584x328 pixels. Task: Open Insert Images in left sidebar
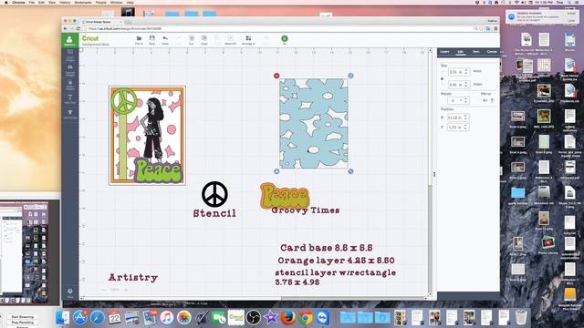click(x=70, y=55)
